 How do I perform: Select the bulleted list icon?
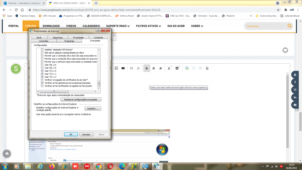point(132,68)
